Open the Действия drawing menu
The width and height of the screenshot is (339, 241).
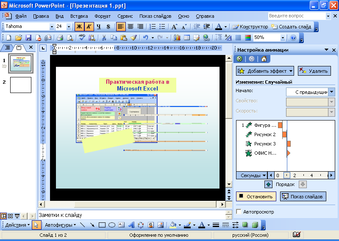[x=17, y=225]
